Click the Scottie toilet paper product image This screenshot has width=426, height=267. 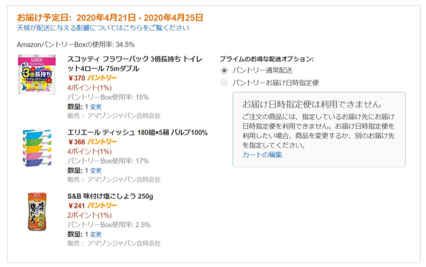[37, 74]
